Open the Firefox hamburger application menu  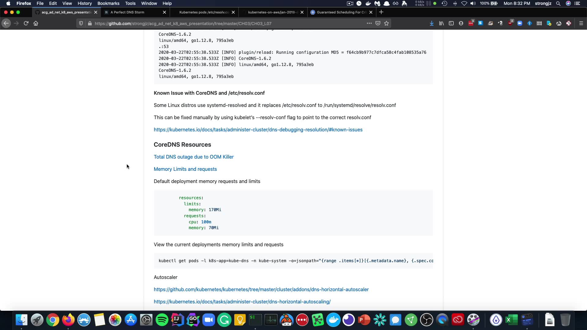coord(581,23)
